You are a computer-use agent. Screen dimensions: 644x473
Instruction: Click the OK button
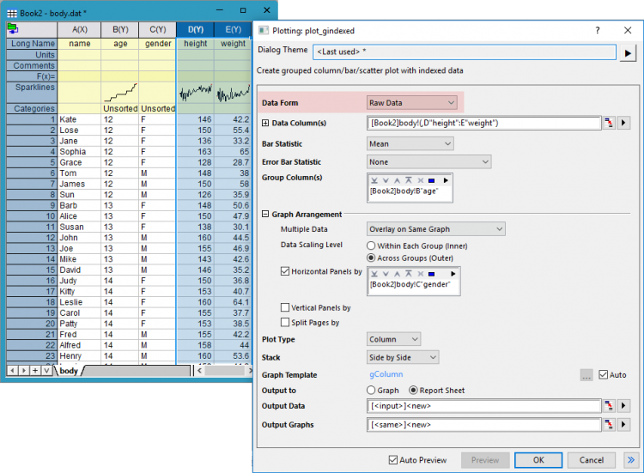[538, 460]
